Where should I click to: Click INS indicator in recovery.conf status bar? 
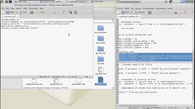pos(87,77)
